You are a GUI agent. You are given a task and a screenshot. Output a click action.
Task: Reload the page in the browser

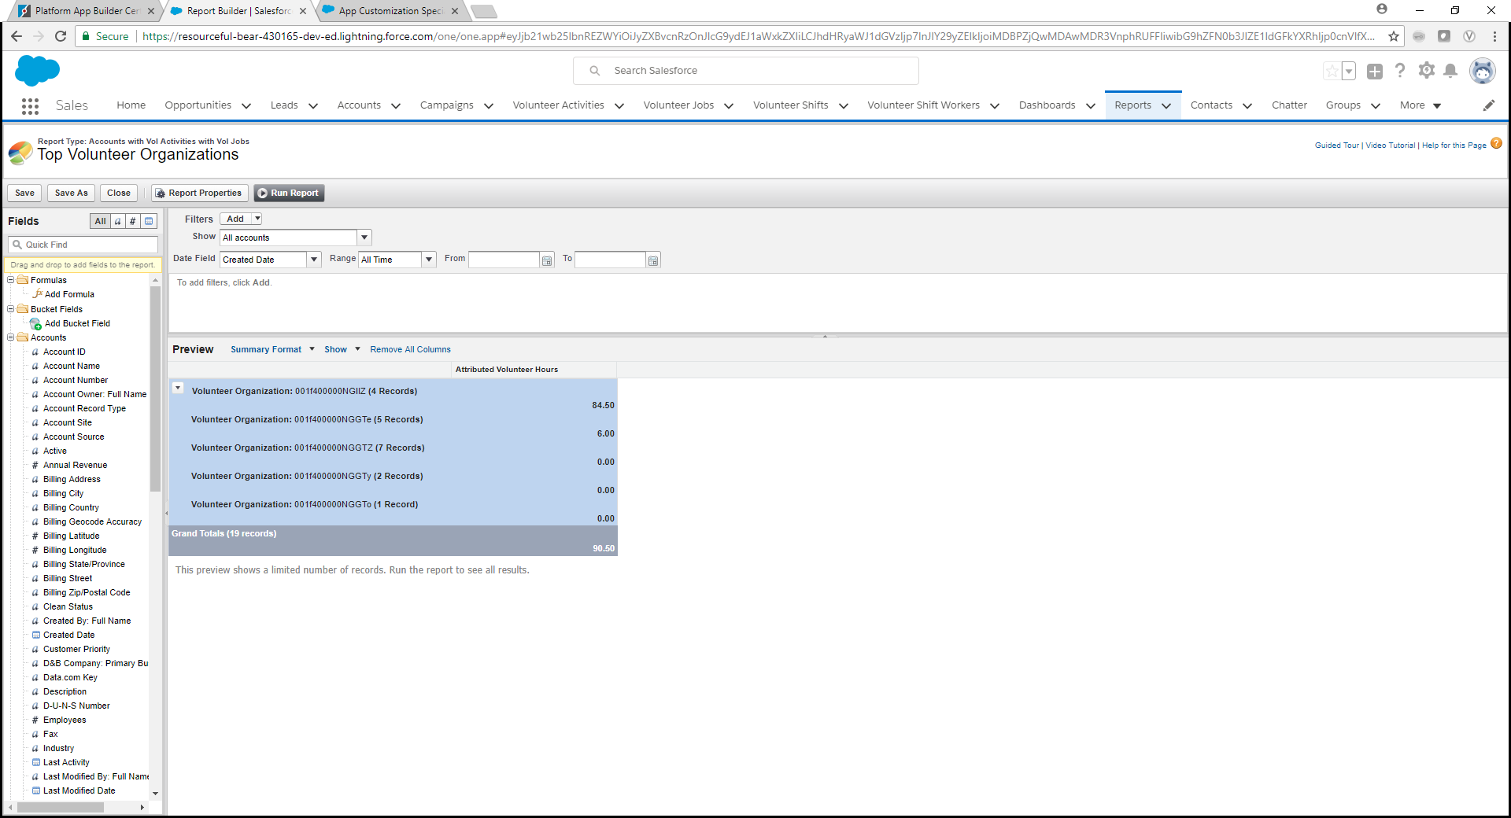point(61,36)
